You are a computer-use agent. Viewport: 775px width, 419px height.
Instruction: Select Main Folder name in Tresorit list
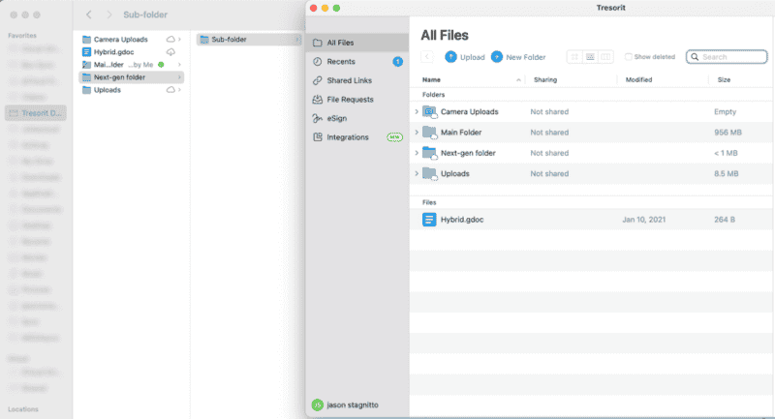point(461,133)
